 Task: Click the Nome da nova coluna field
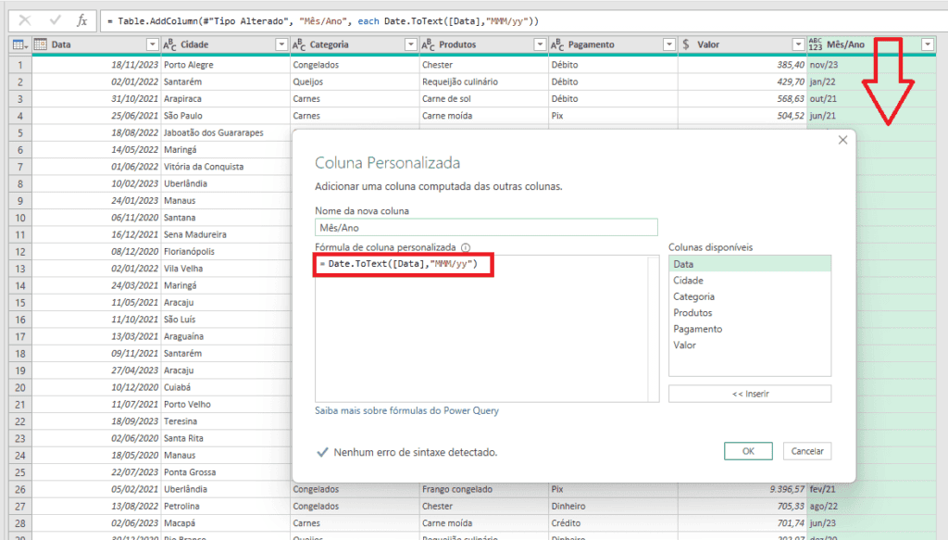(x=486, y=227)
